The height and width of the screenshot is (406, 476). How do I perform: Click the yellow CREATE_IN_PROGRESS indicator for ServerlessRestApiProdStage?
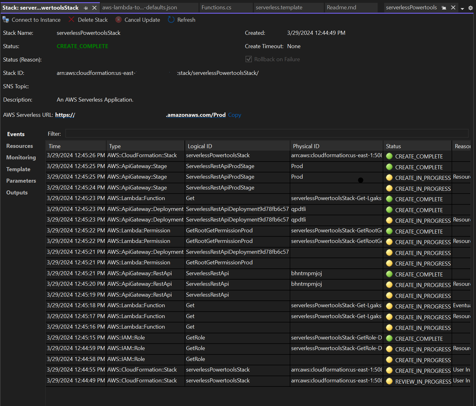coord(389,177)
